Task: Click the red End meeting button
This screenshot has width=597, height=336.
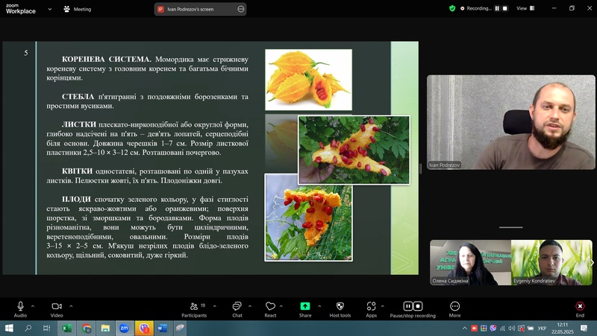Action: click(580, 306)
